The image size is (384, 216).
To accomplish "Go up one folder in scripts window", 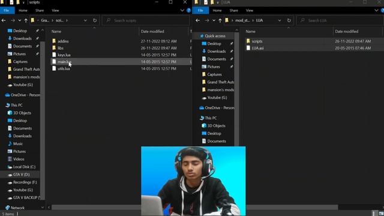I will [26, 20].
